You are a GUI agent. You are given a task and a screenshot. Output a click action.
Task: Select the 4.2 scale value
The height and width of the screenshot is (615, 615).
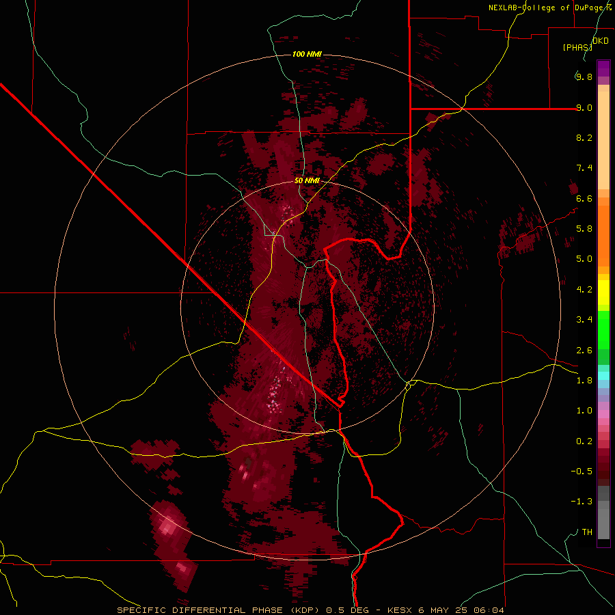pyautogui.click(x=584, y=290)
